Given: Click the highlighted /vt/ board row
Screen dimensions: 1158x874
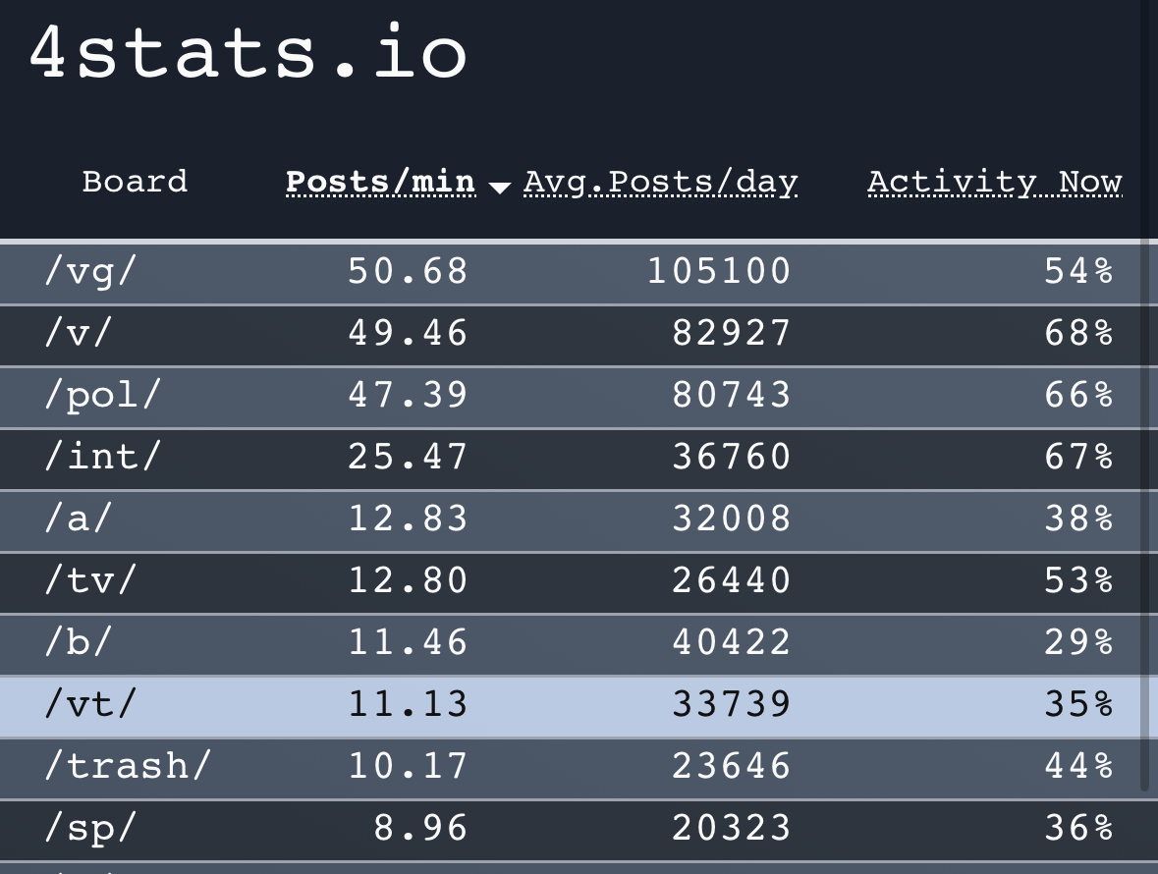Looking at the screenshot, I should point(570,706).
